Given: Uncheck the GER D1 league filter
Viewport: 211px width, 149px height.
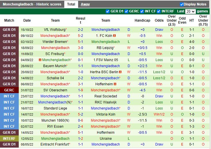Looking at the screenshot, I should tap(108, 11).
